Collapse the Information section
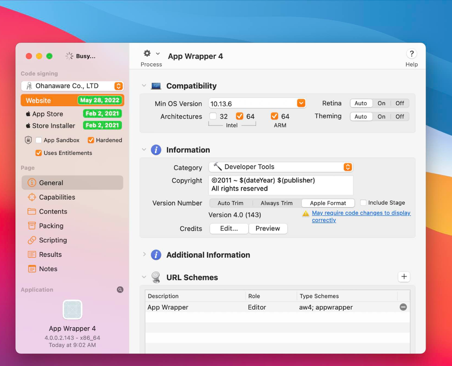The width and height of the screenshot is (452, 366). 144,150
